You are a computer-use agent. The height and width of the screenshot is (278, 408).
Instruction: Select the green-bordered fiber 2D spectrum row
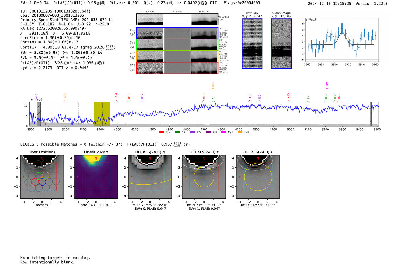177,45
